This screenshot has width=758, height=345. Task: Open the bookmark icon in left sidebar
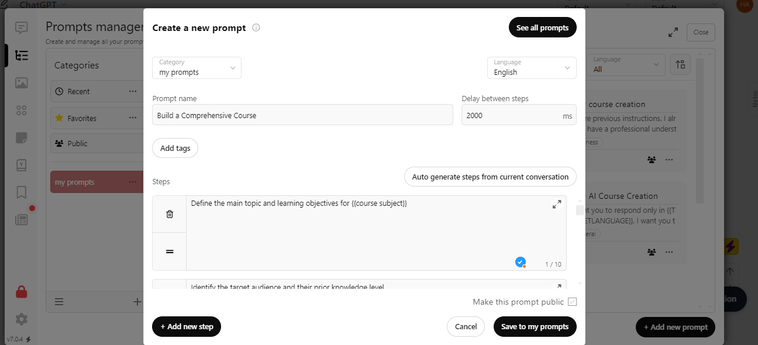[22, 192]
